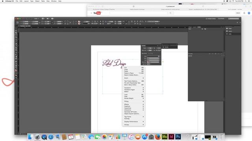Click the Miter Limit value field
Image resolution: width=252 pixels, height=141 pixels.
point(150,51)
